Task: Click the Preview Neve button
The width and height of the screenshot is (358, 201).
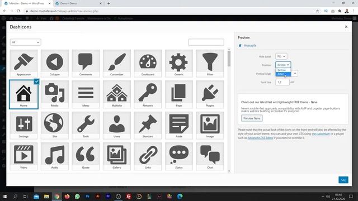Action: coord(252,118)
